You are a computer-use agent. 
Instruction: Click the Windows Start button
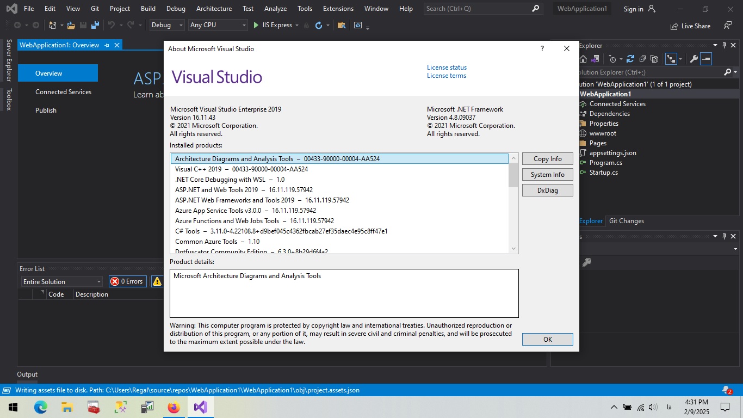click(13, 407)
